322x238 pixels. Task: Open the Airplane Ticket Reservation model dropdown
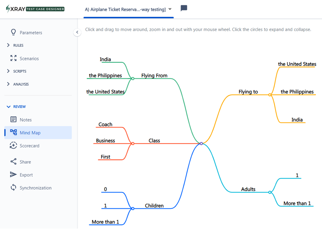(170, 9)
